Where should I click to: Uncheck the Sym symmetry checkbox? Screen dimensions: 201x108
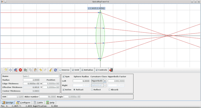(64, 77)
